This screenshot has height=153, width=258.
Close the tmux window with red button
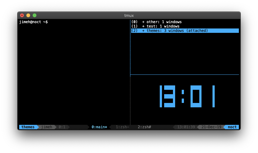point(22,15)
